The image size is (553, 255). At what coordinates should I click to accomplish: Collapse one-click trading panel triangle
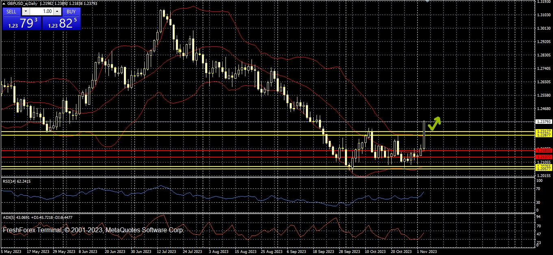(x=4, y=3)
